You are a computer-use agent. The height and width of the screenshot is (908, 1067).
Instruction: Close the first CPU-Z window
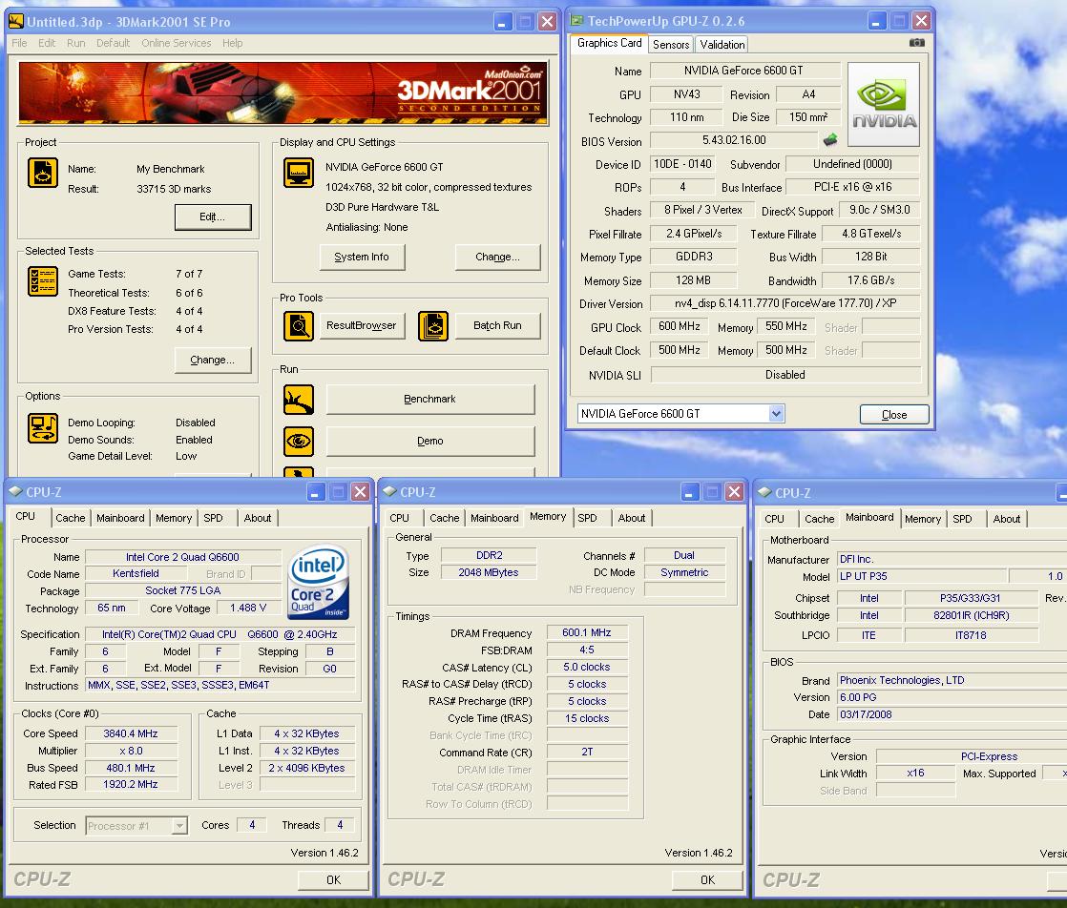point(361,492)
